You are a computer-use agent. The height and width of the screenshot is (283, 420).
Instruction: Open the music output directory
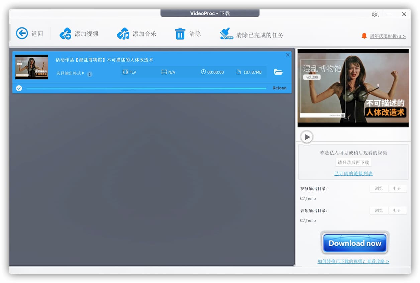coord(397,210)
